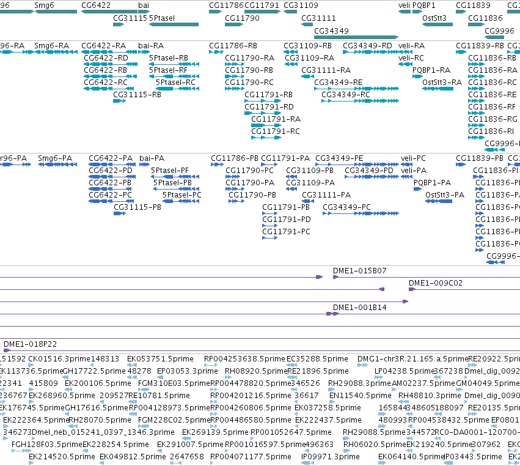Click transcript veli-RC label
Image resolution: width=520 pixels, height=466 pixels.
(x=411, y=58)
